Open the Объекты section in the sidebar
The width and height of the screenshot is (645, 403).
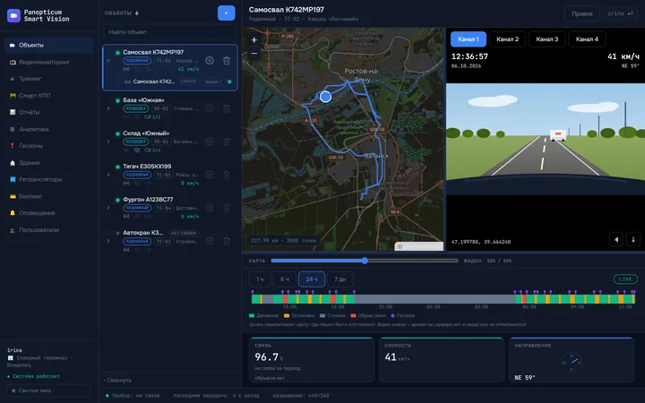click(49, 46)
